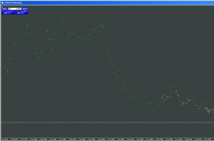Click the '1 Feb 1989' date label
The image size is (214, 141).
click(160, 139)
